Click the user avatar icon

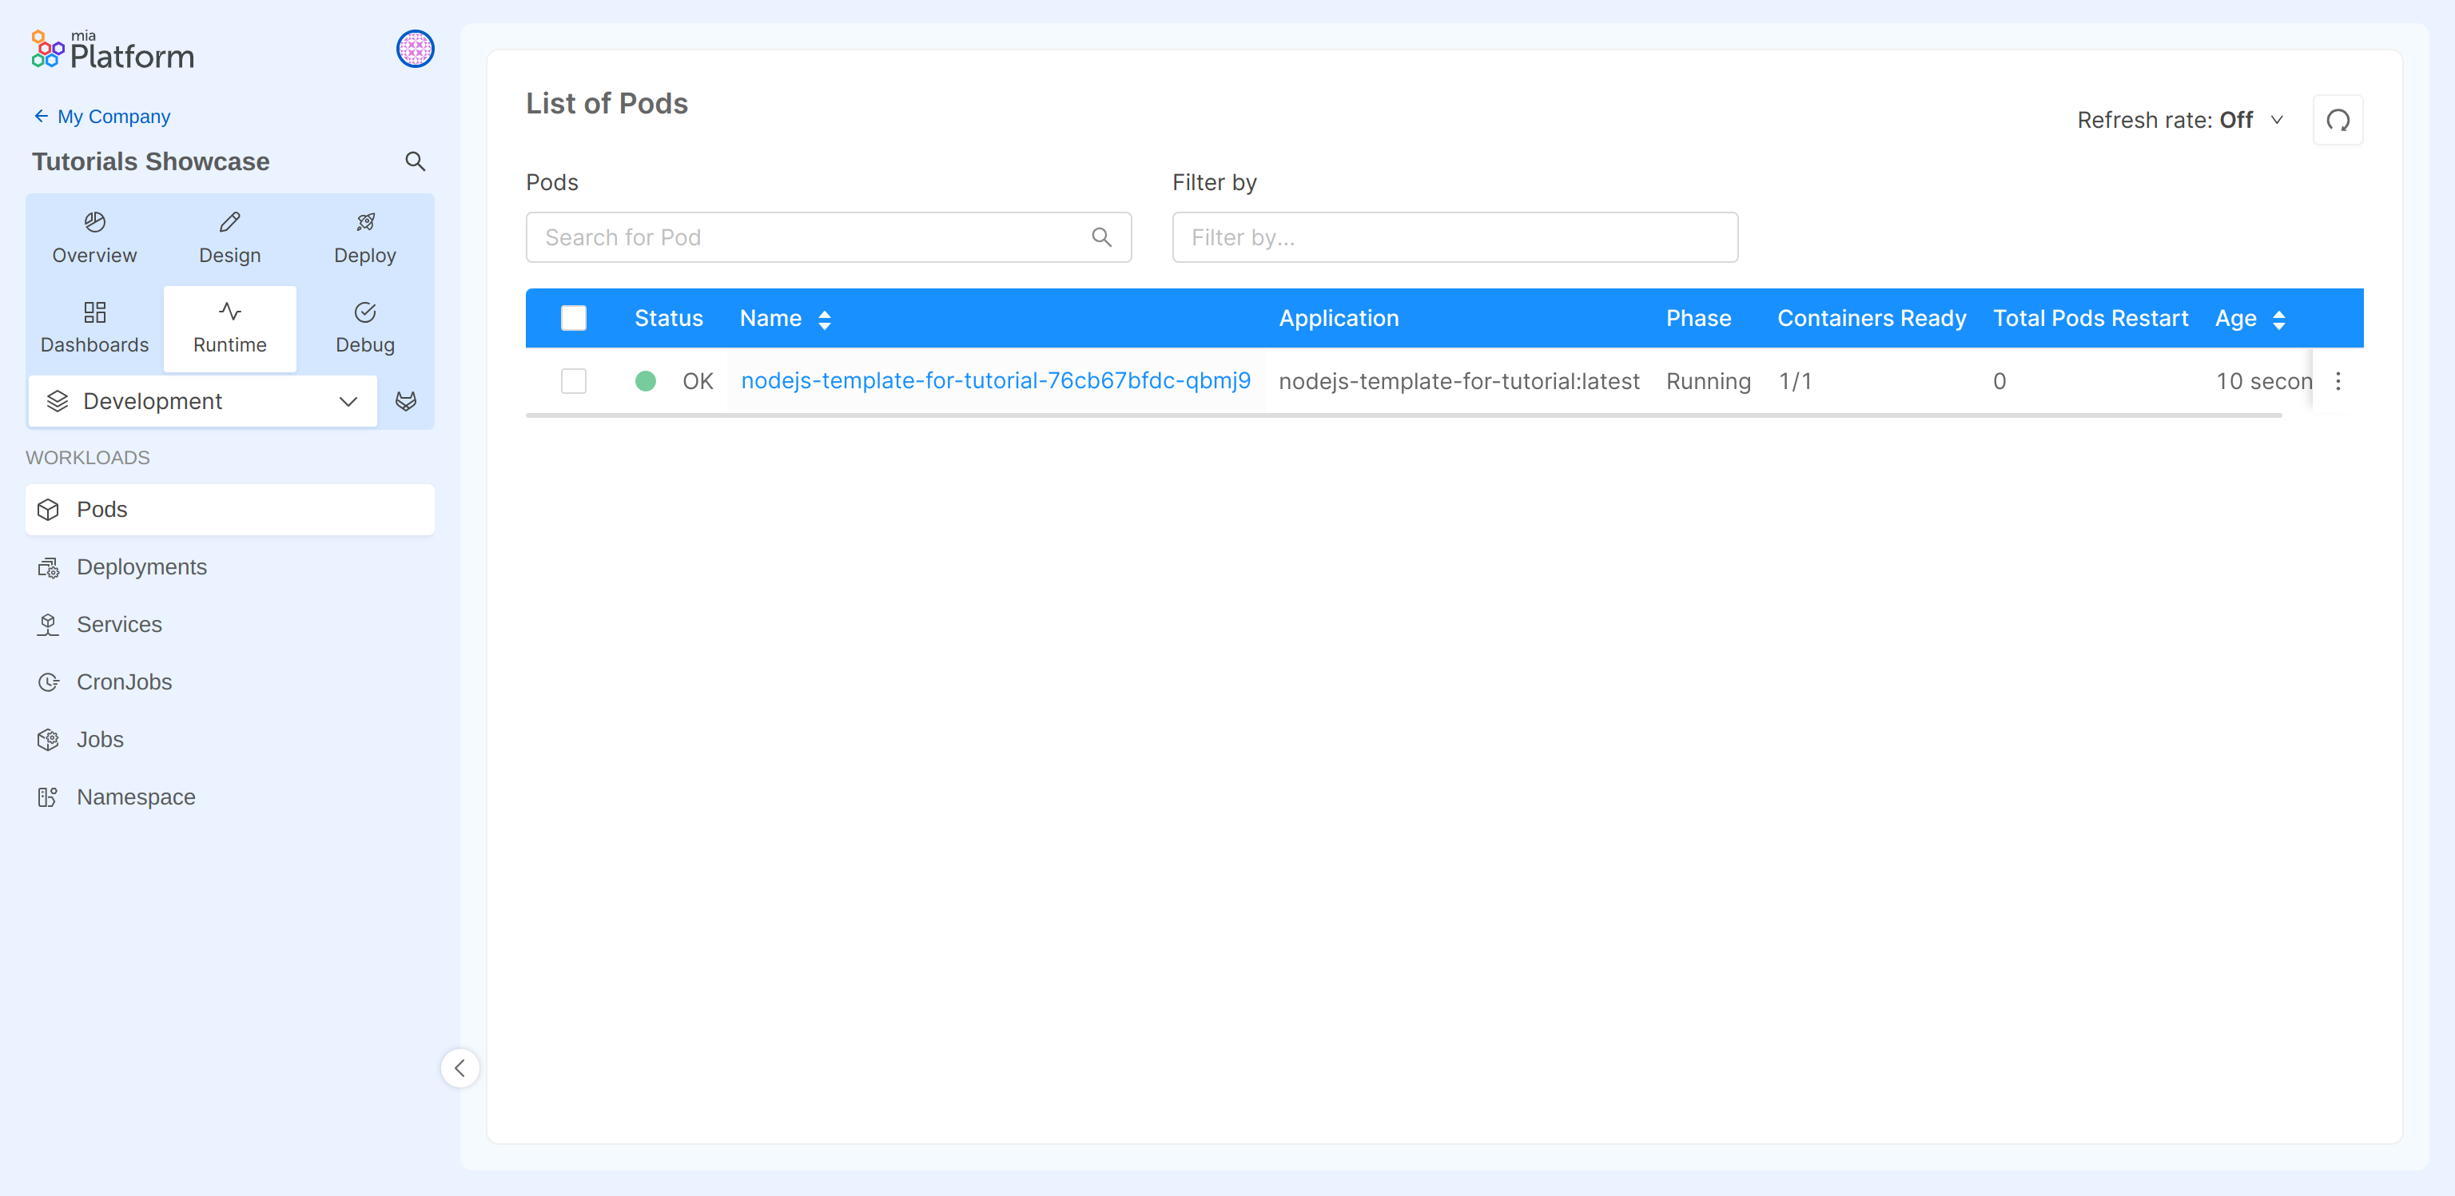pyautogui.click(x=415, y=49)
